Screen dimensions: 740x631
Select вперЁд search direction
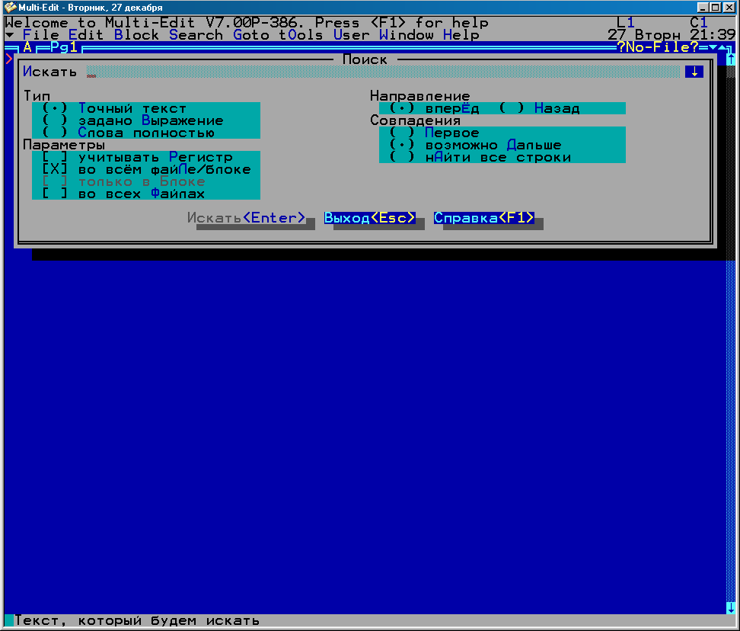pos(434,109)
